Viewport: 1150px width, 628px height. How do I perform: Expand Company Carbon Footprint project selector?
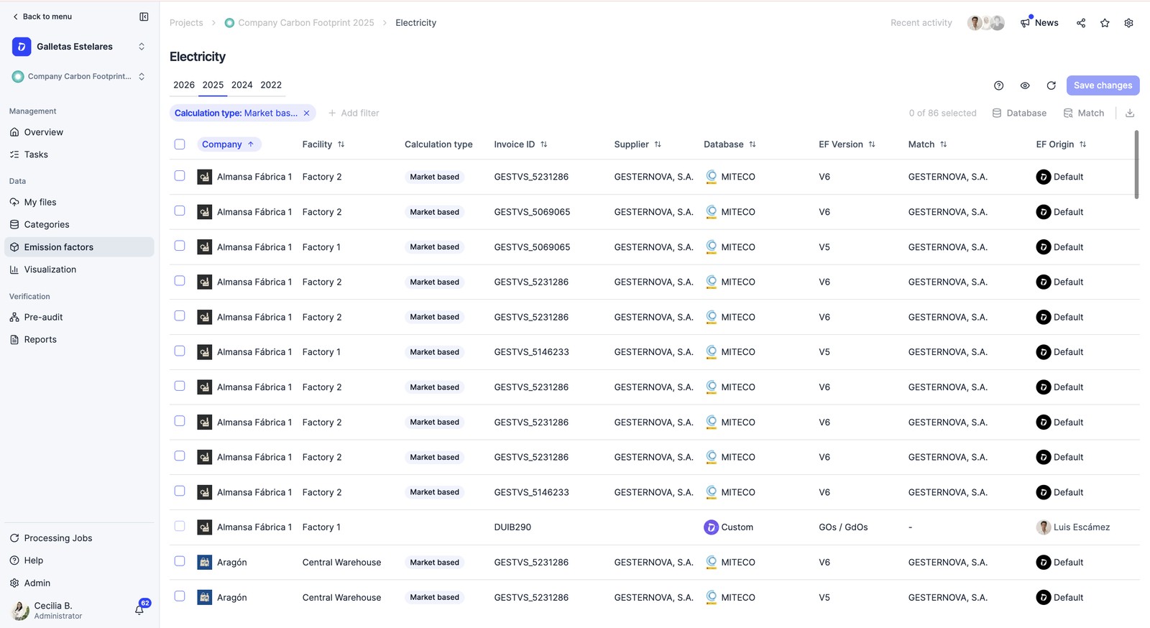[x=142, y=76]
